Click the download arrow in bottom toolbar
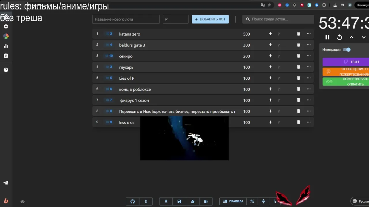The height and width of the screenshot is (207, 369). click(166, 202)
